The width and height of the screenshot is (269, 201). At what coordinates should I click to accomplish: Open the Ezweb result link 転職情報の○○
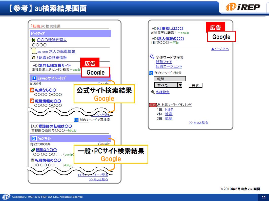pyautogui.click(x=48, y=101)
